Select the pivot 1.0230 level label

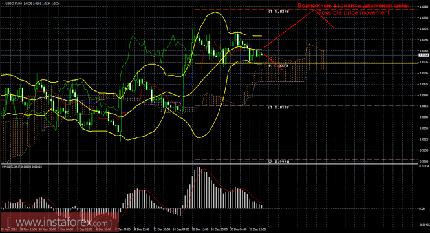278,66
